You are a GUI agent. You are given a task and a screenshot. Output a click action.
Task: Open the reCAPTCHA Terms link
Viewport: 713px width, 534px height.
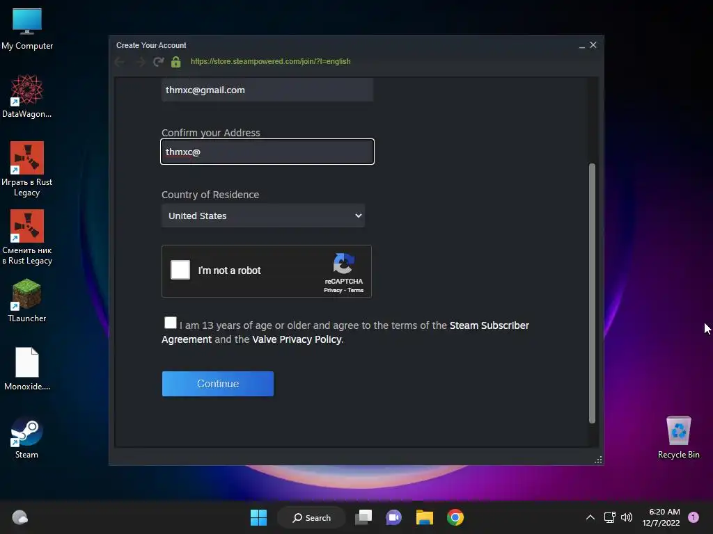coord(356,290)
